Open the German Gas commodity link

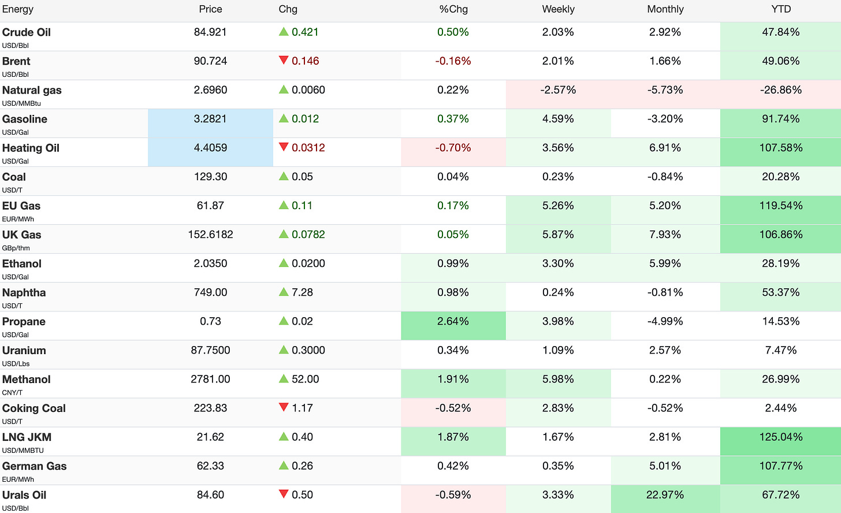tap(35, 466)
